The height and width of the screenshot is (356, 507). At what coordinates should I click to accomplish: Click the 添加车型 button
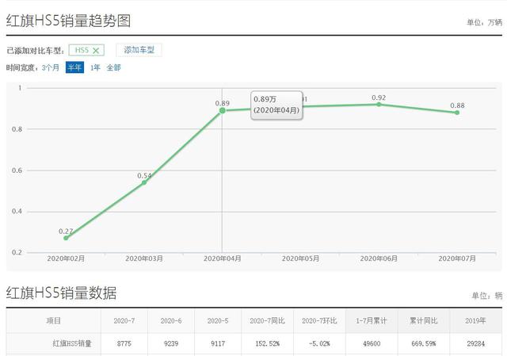click(139, 50)
